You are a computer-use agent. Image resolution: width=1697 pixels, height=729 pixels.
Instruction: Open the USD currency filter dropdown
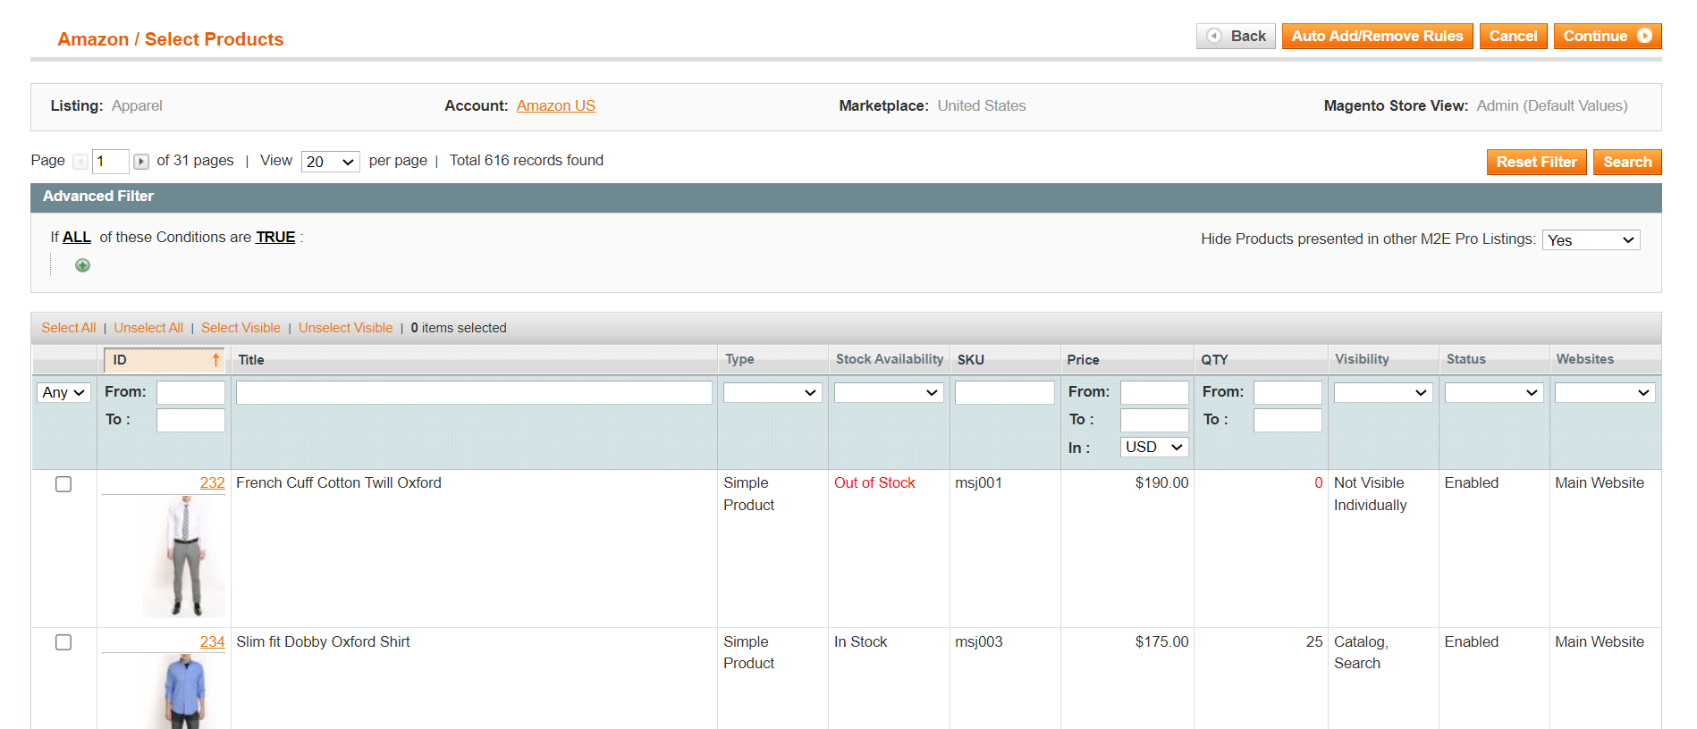[1153, 448]
